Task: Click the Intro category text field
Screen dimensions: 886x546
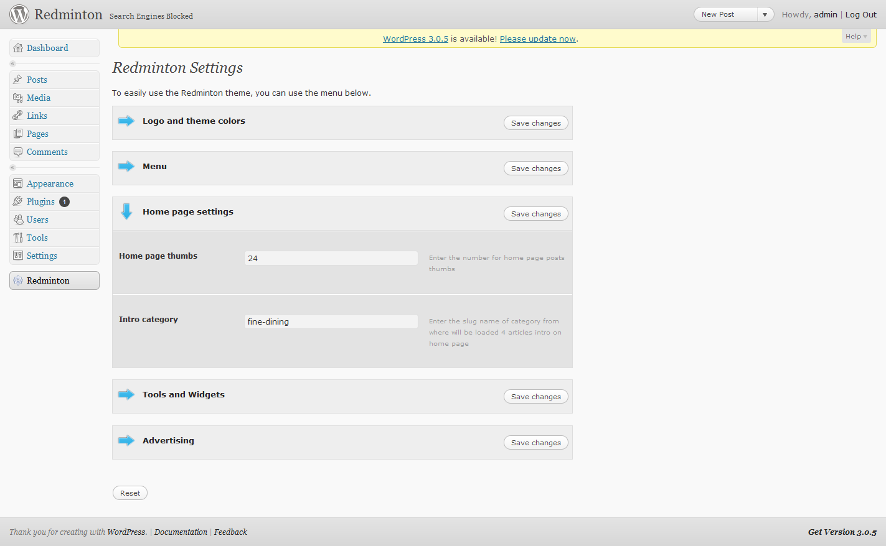Action: click(x=331, y=322)
